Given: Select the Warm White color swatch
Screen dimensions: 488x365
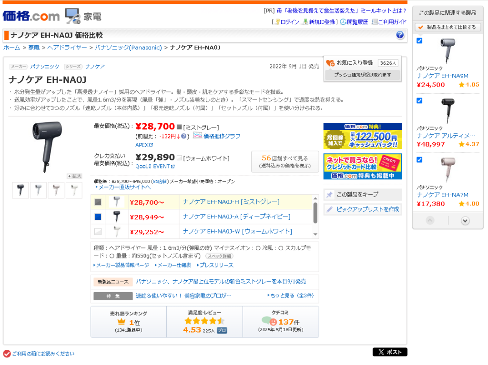Looking at the screenshot, I should click(x=98, y=232).
